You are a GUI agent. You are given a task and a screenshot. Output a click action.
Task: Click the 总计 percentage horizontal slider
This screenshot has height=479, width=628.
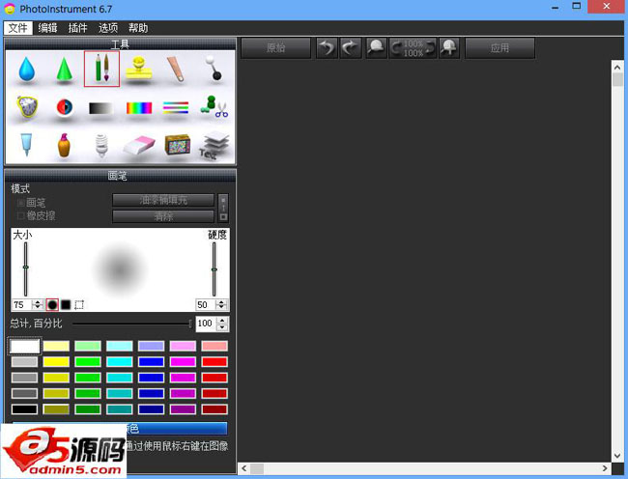click(x=132, y=324)
